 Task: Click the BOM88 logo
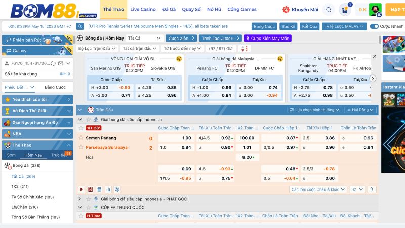(54, 10)
